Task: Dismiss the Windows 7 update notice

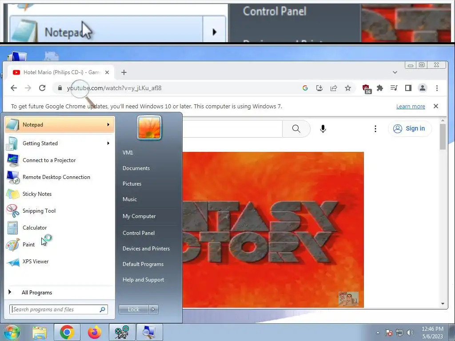Action: [x=436, y=106]
